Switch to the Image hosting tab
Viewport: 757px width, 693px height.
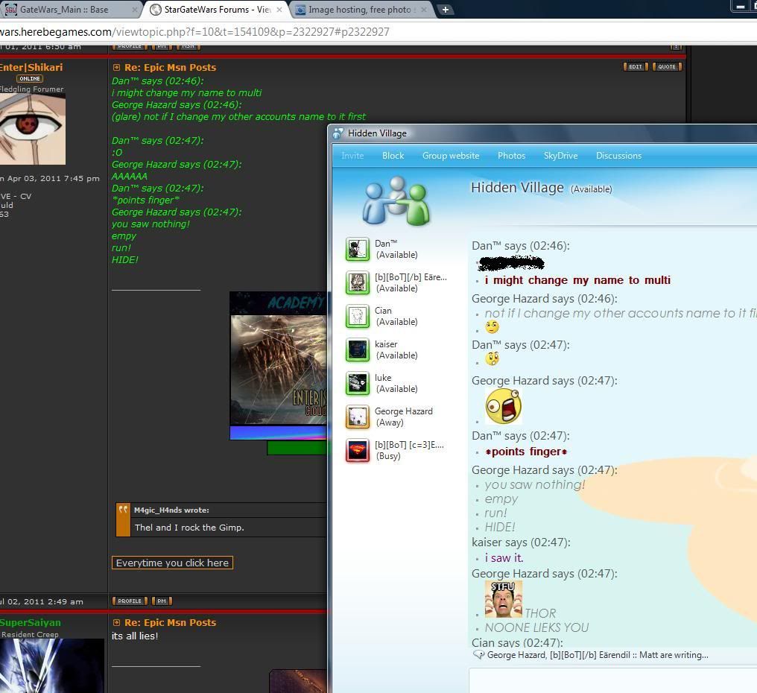click(x=359, y=10)
